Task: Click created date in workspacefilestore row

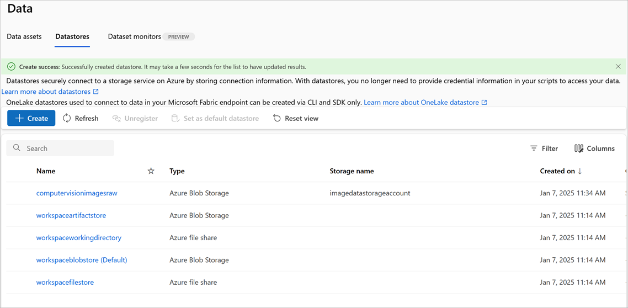Action: pyautogui.click(x=573, y=283)
